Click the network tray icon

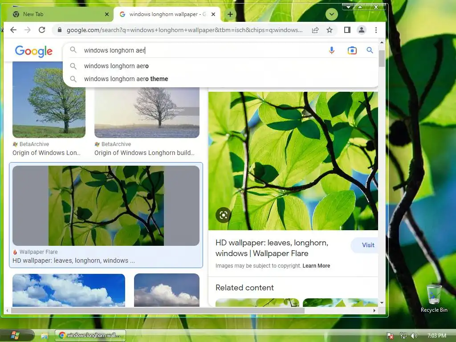click(x=403, y=336)
